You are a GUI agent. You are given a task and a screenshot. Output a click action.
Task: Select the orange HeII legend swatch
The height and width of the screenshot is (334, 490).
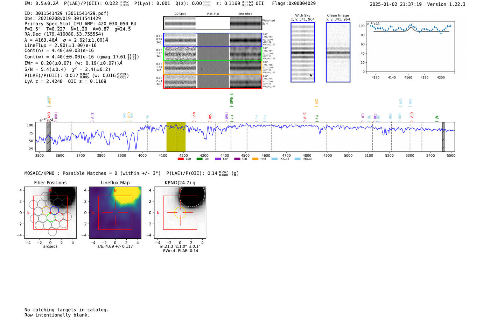click(255, 159)
